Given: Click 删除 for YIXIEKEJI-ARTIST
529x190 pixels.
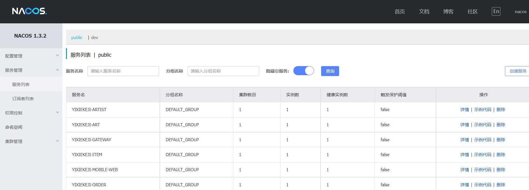Looking at the screenshot, I should [x=501, y=109].
